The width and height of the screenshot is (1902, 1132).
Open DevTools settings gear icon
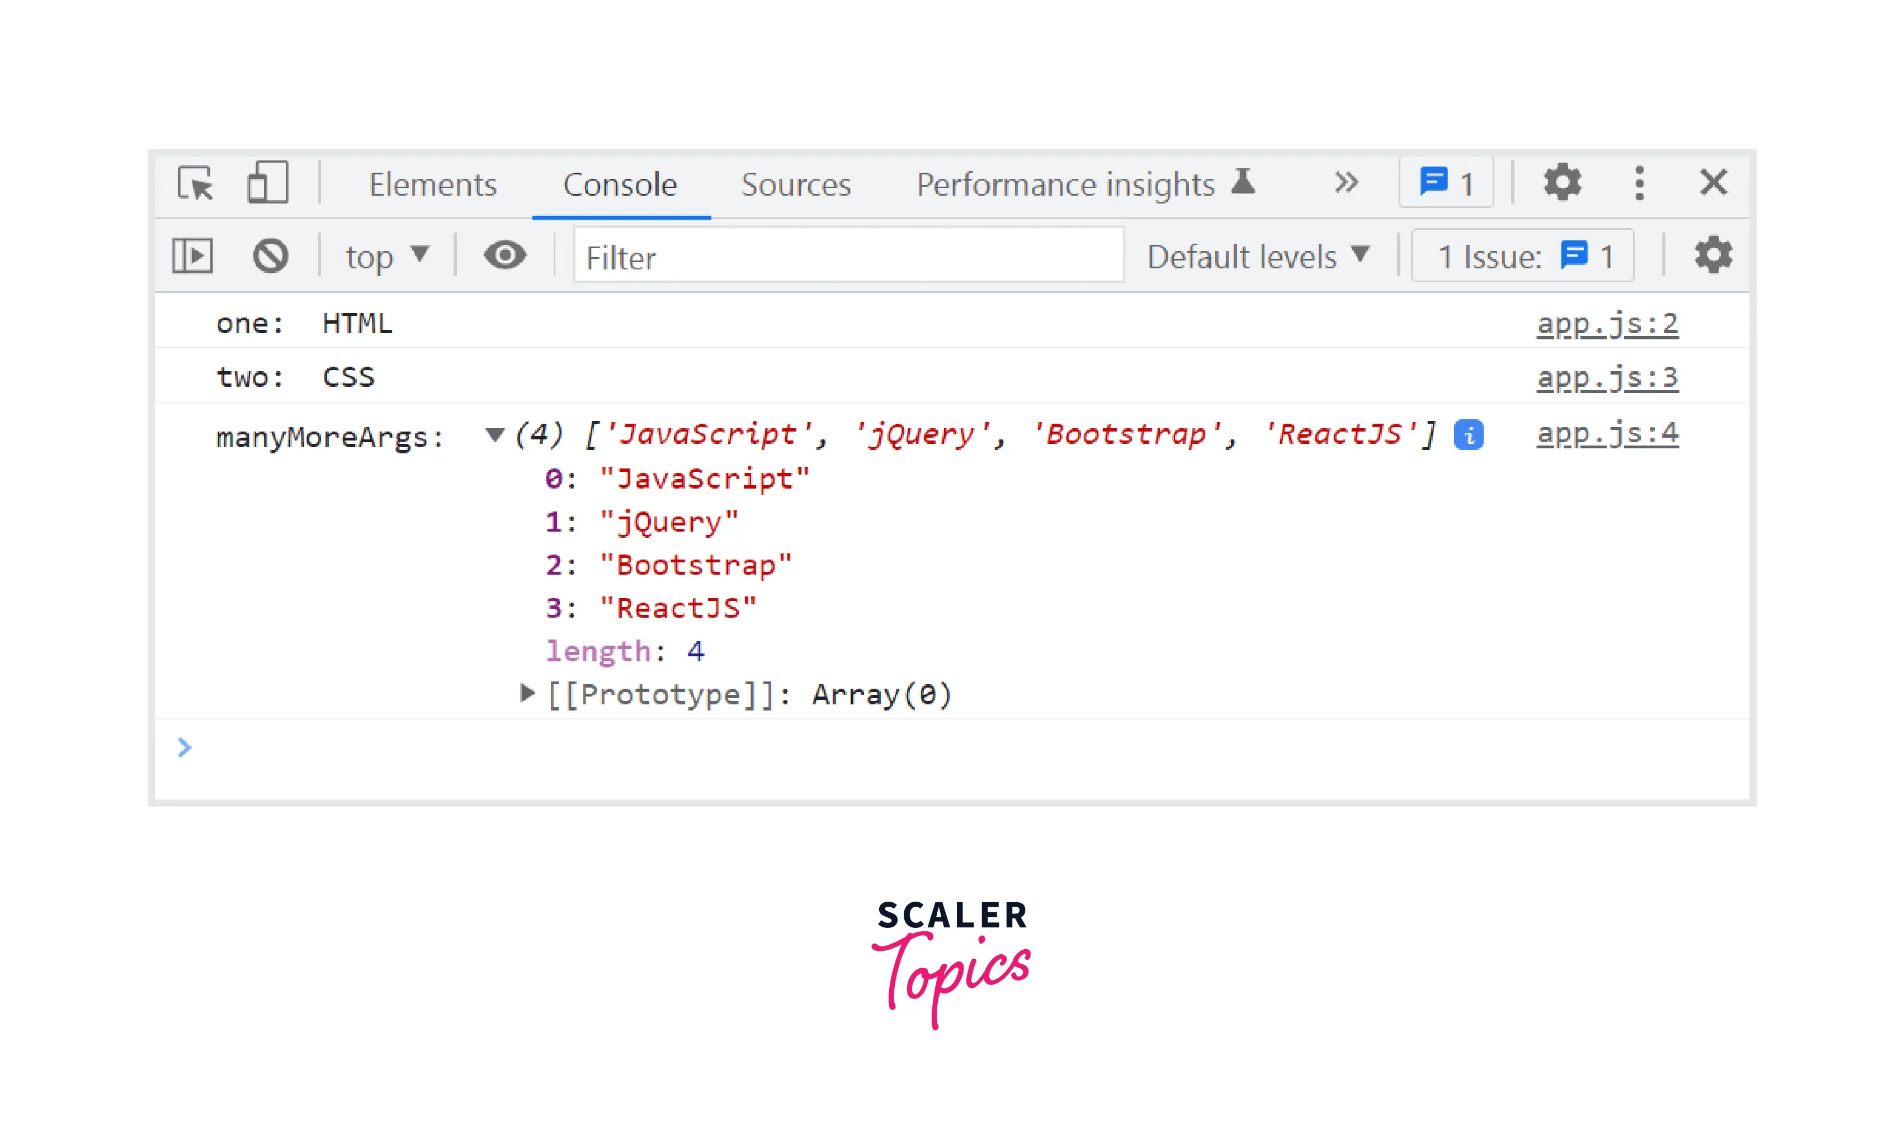click(1563, 182)
